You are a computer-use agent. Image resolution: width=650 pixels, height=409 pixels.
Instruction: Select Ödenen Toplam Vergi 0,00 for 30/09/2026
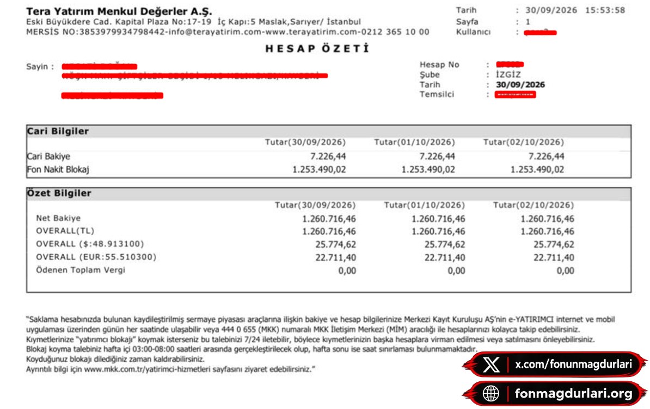coord(347,271)
